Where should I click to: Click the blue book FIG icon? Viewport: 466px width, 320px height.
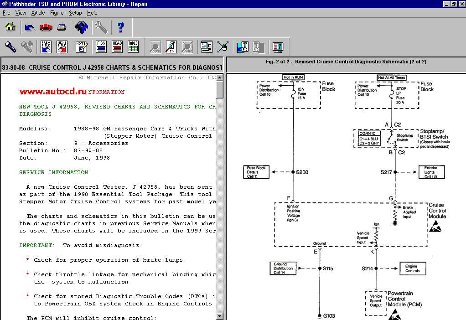coord(243,47)
